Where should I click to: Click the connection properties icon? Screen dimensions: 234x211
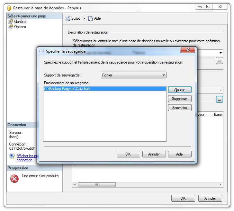tap(12, 156)
